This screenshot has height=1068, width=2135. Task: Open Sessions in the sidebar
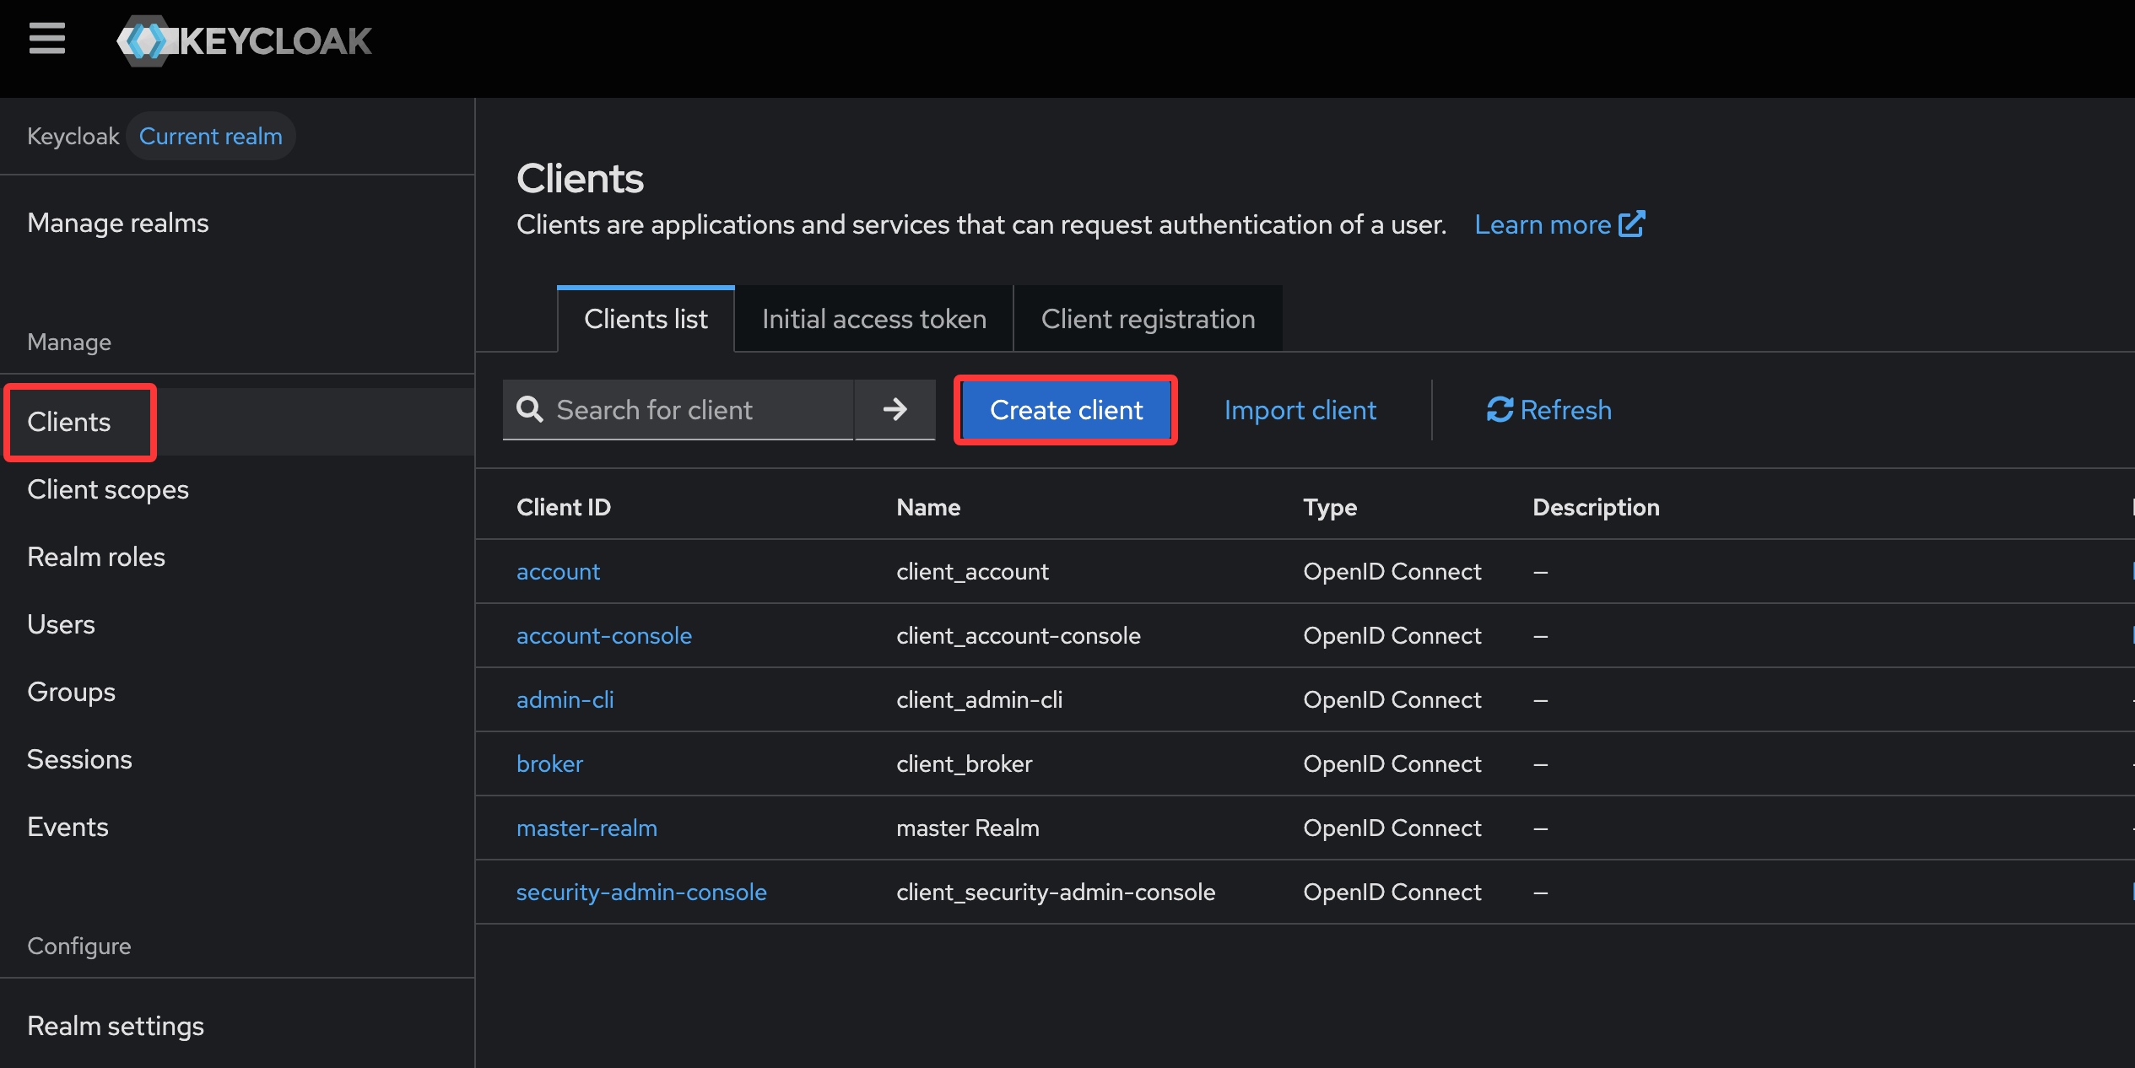(79, 759)
